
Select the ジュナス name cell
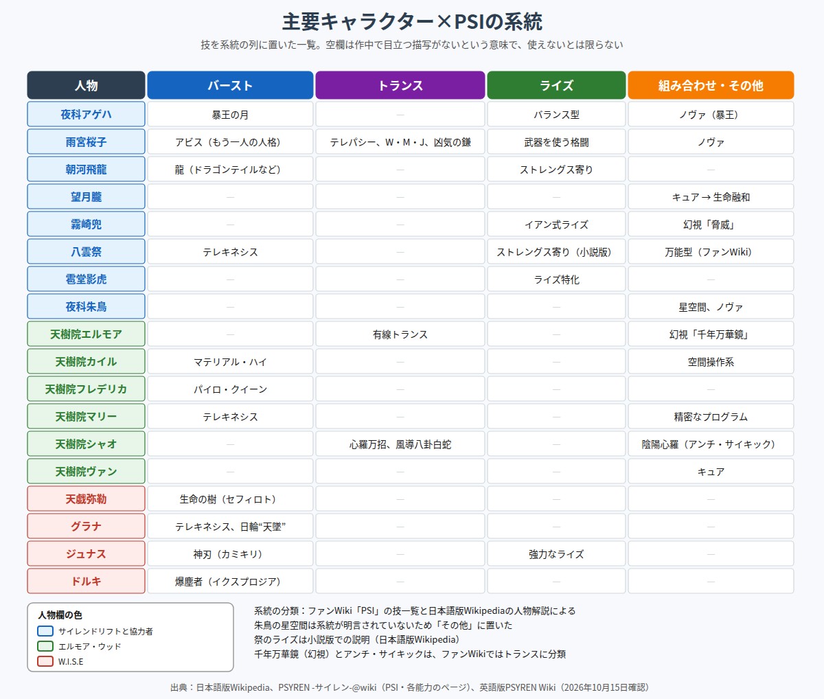87,553
